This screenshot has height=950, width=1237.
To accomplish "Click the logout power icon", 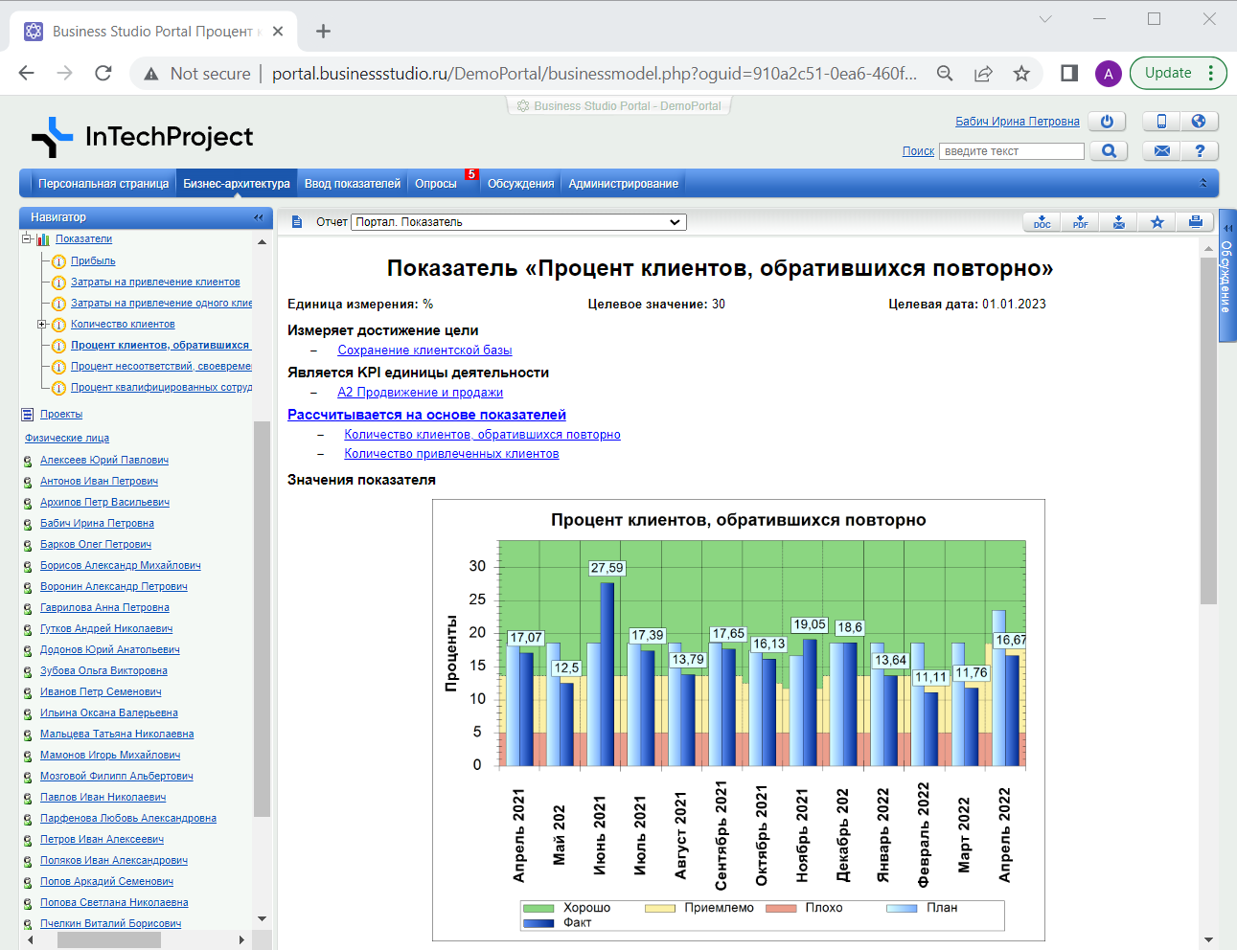I will click(x=1107, y=122).
